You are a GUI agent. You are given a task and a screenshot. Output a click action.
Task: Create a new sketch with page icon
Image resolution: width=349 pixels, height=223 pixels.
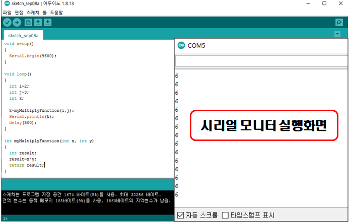pyautogui.click(x=28, y=23)
